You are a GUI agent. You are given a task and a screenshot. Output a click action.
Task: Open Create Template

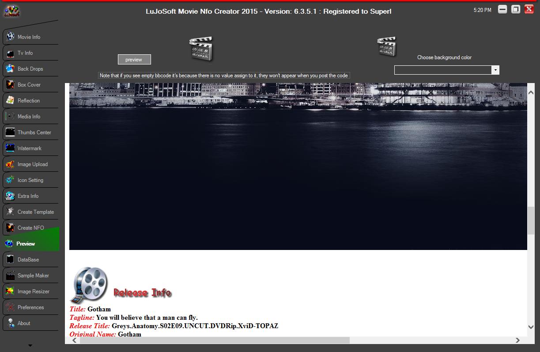click(30, 212)
